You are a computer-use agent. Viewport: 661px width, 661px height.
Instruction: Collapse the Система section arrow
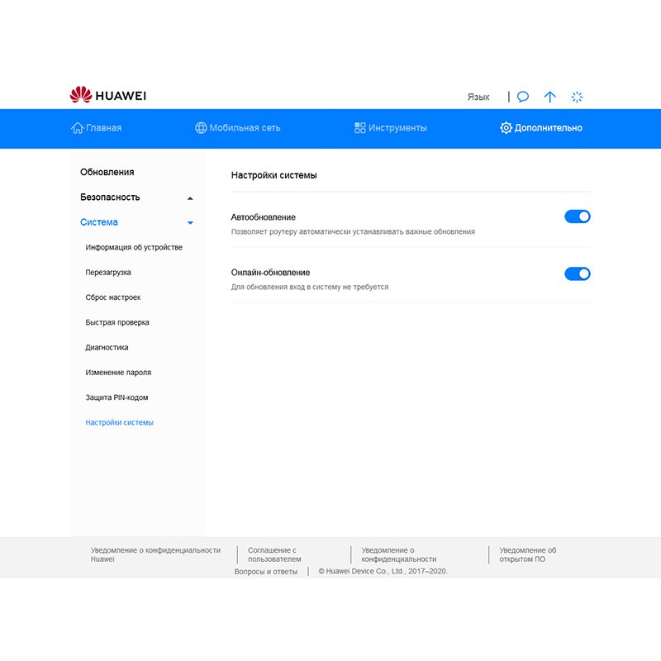click(x=190, y=223)
